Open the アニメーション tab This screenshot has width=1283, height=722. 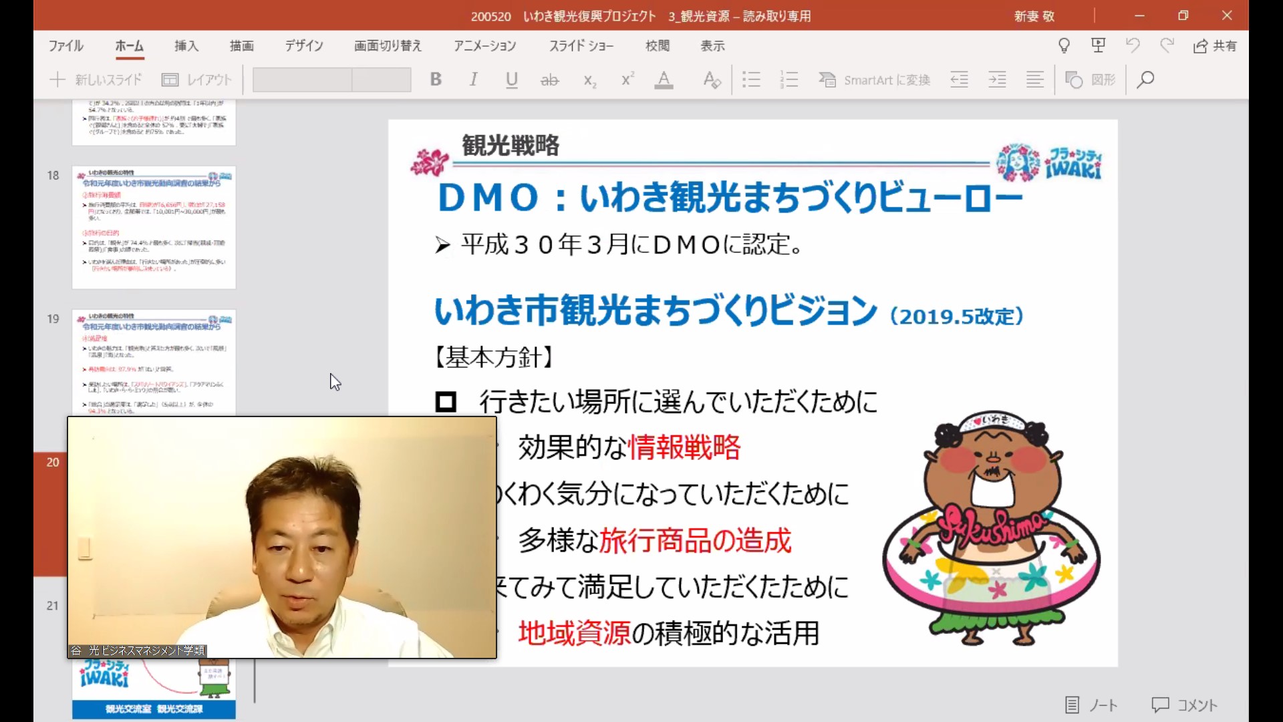(485, 45)
